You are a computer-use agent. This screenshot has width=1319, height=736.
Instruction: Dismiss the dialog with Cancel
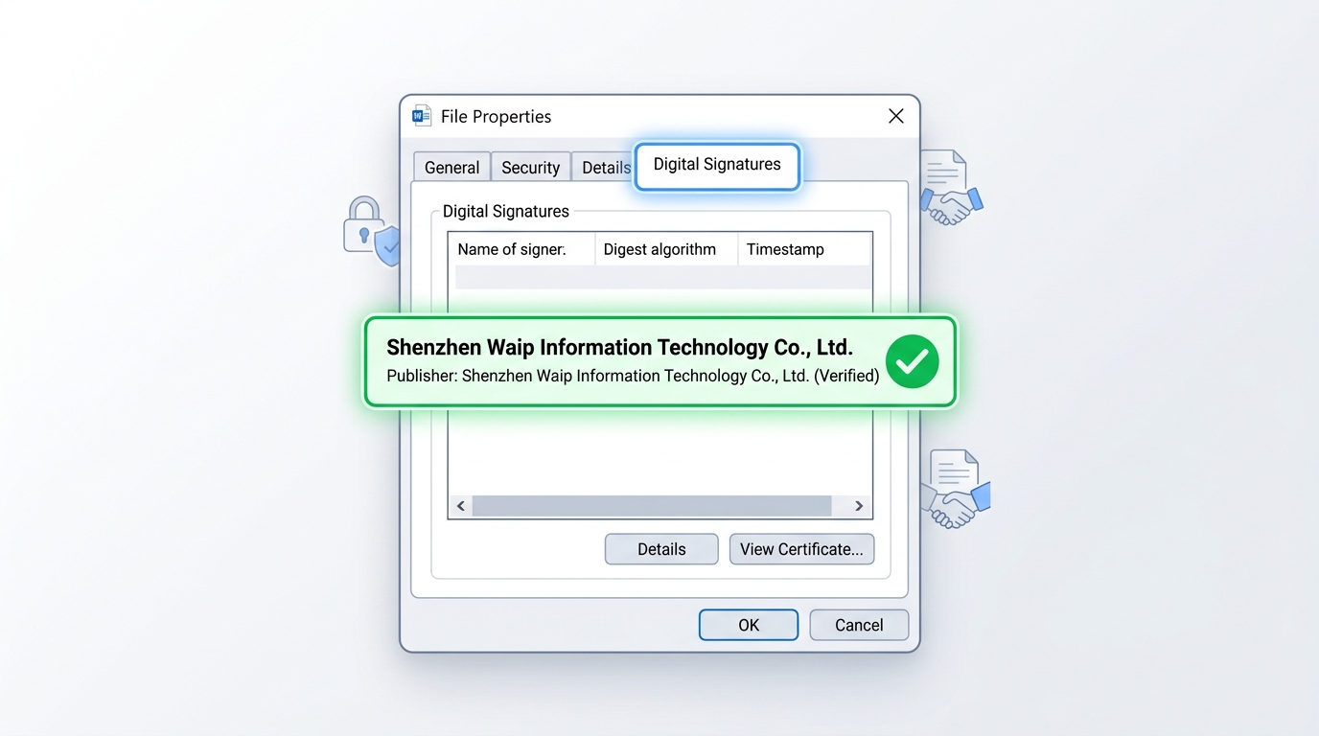pos(859,625)
